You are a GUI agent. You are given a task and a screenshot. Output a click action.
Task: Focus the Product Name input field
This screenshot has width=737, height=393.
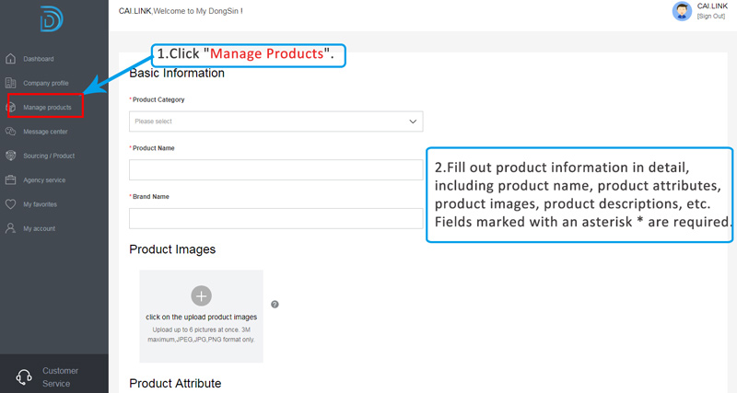[x=275, y=170]
